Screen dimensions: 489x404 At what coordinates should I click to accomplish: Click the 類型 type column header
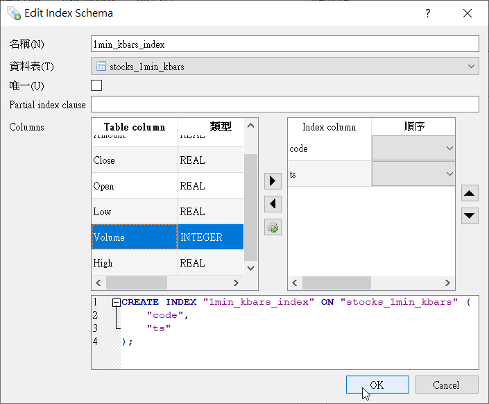point(211,127)
